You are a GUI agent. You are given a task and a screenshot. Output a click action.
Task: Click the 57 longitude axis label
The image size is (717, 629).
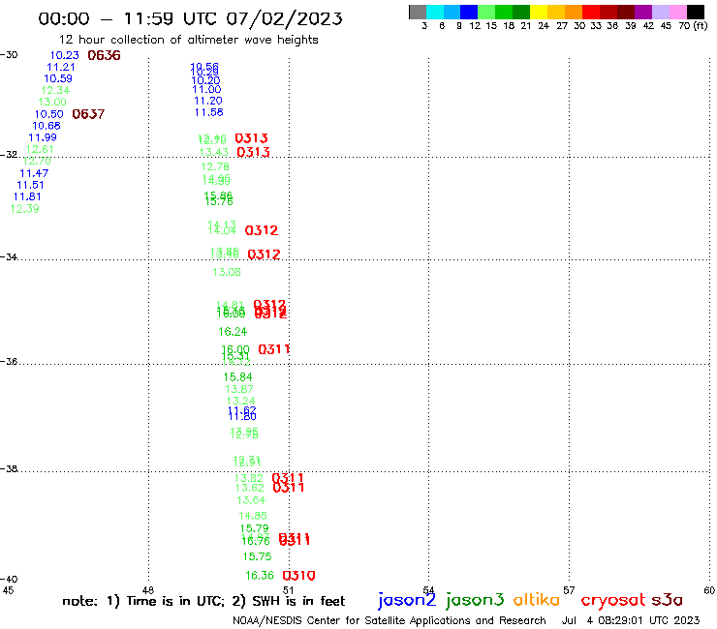click(x=569, y=590)
